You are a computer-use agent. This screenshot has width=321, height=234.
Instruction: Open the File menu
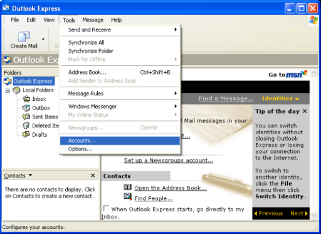pyautogui.click(x=15, y=20)
